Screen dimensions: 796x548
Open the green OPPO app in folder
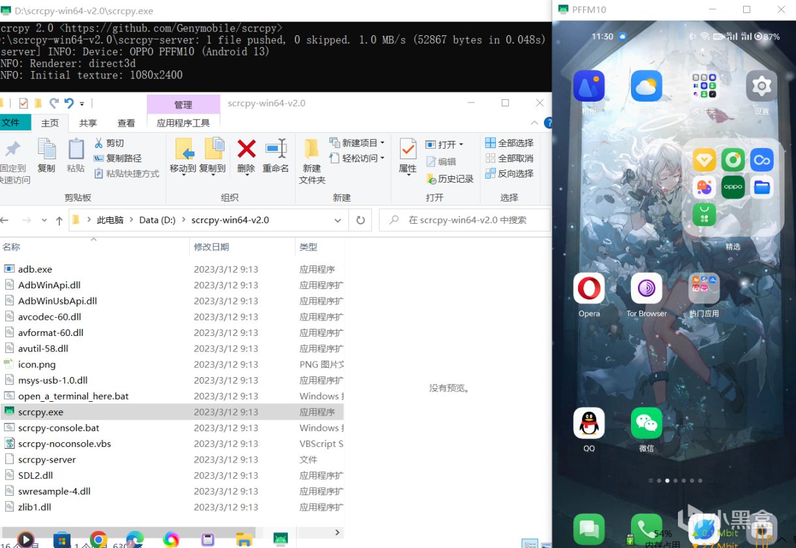click(x=733, y=187)
